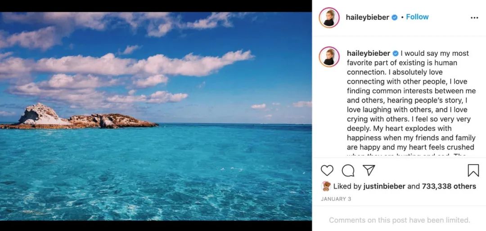Click the haileybieber username in the caption
Image resolution: width=486 pixels, height=231 pixels.
(x=369, y=53)
